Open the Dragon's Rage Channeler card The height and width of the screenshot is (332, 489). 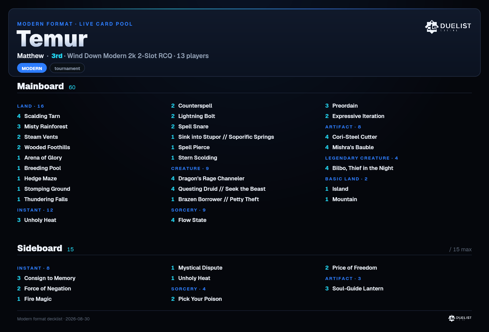208,179
